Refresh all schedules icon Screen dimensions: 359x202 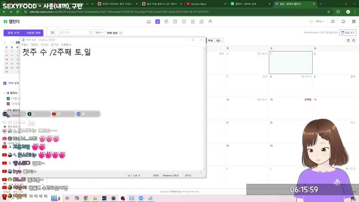tap(121, 33)
